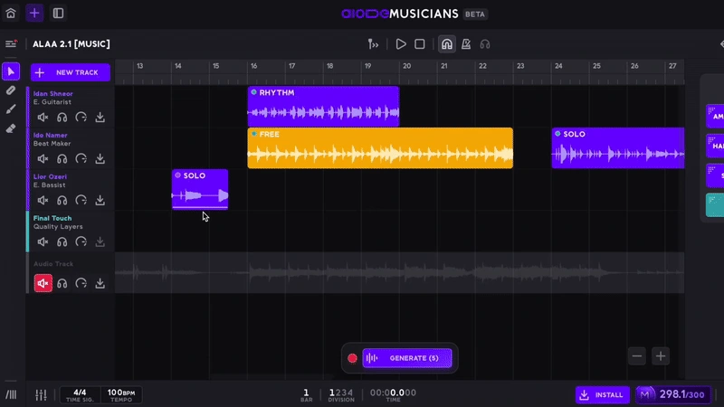The width and height of the screenshot is (724, 407).
Task: Toggle the metronome on
Action: [x=466, y=43]
